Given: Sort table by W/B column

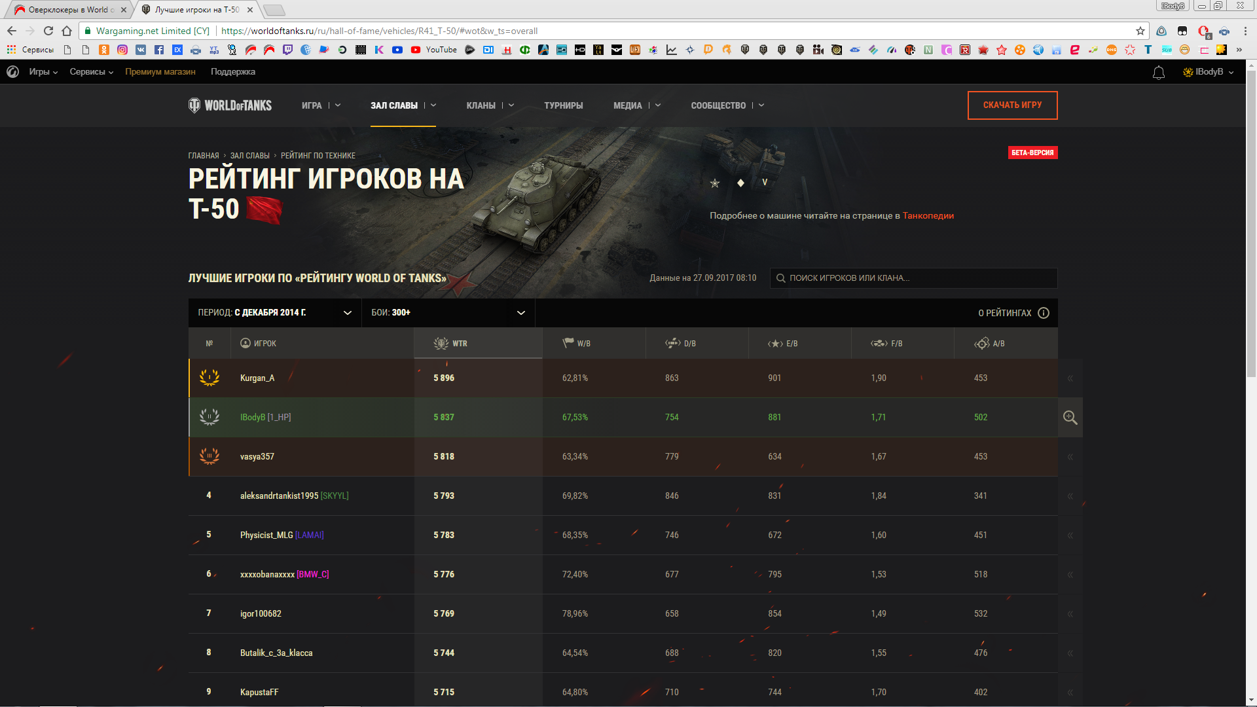Looking at the screenshot, I should 577,344.
